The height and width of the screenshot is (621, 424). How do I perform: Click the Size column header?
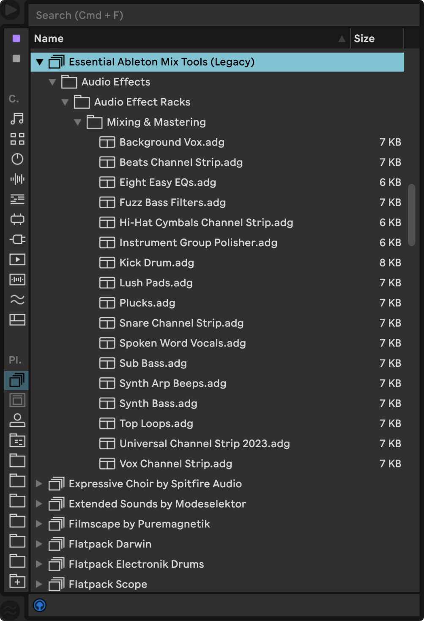tap(364, 38)
